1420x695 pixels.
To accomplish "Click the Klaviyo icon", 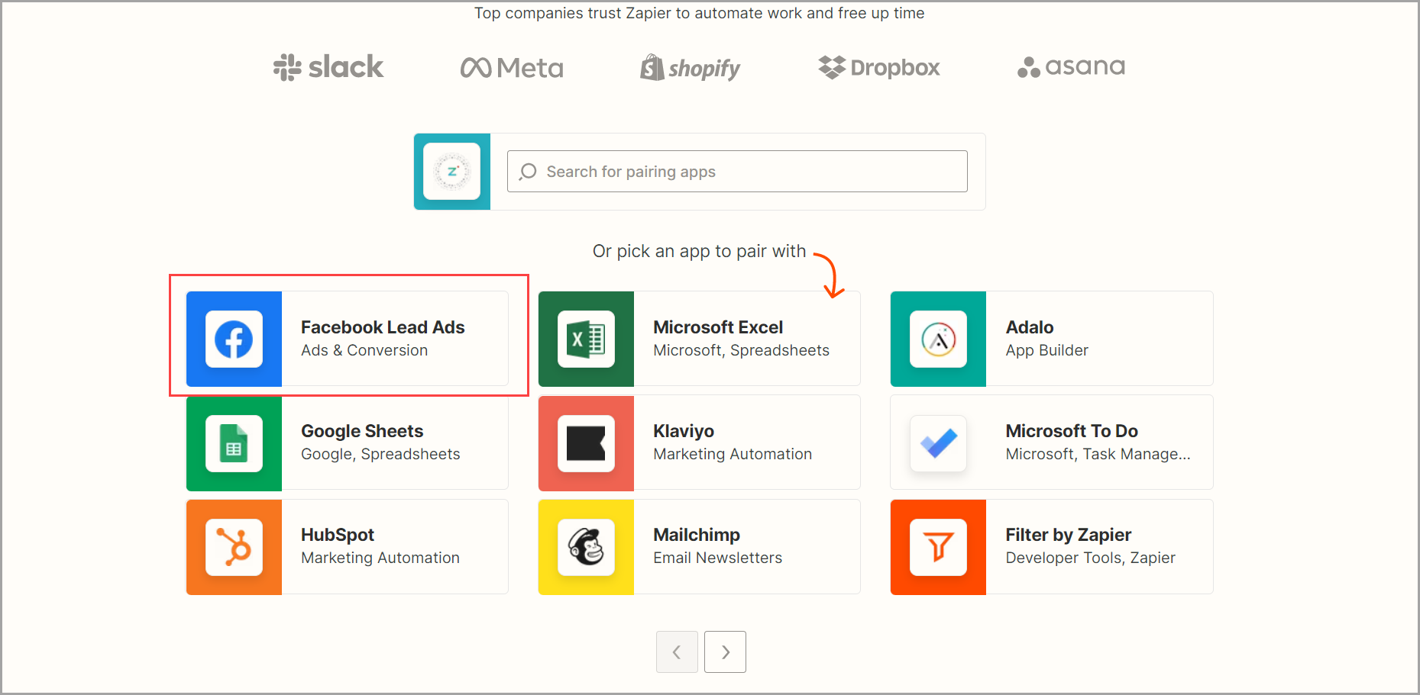I will click(x=586, y=443).
